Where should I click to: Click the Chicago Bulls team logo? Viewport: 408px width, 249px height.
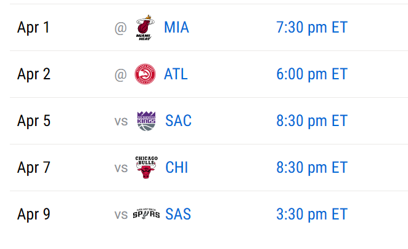146,167
